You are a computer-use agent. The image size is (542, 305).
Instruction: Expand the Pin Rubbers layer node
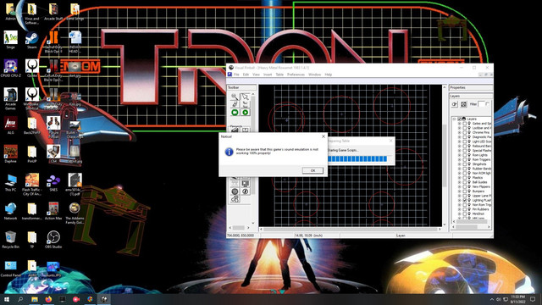coord(459,209)
